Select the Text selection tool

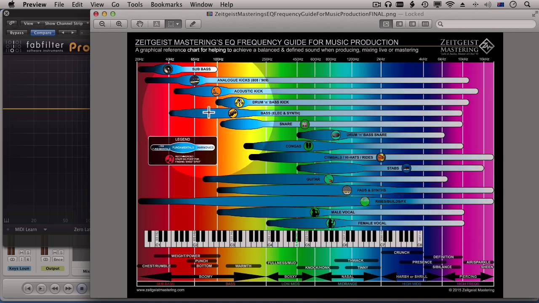pyautogui.click(x=157, y=24)
